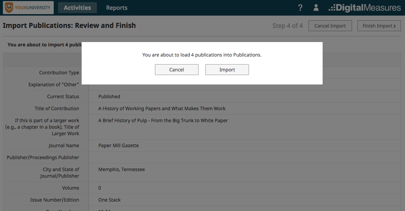Cancel the import confirmation dialog
405x211 pixels.
click(x=177, y=70)
